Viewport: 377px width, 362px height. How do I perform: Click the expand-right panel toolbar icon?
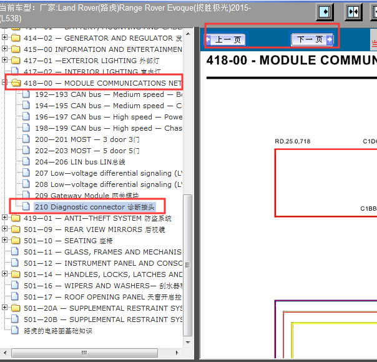click(325, 11)
